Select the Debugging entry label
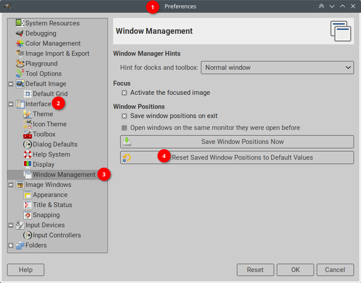 coord(41,33)
